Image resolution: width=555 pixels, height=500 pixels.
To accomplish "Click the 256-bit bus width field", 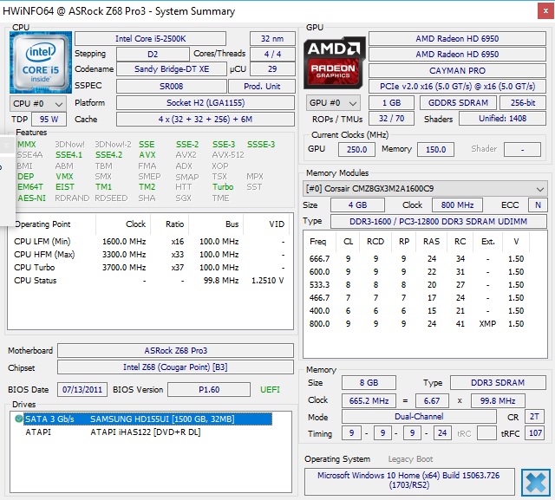I will click(x=523, y=103).
